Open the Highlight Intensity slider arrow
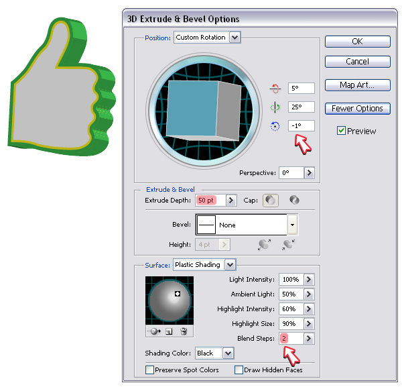Viewport: 402px width, 389px height. (x=309, y=309)
